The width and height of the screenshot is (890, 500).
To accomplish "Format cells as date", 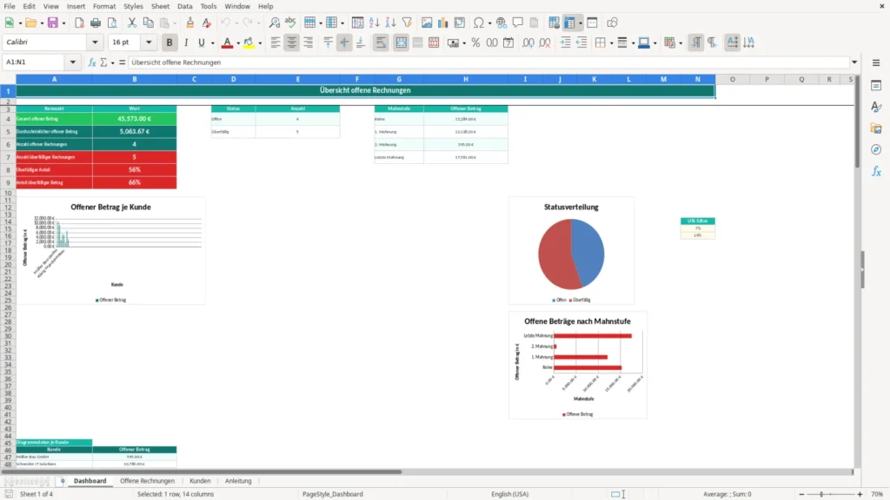I will coord(508,43).
